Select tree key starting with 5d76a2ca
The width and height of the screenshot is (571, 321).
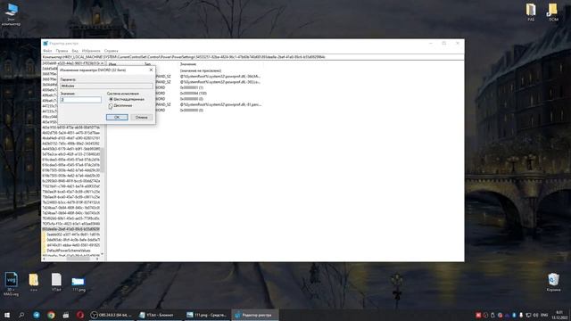coord(70,154)
